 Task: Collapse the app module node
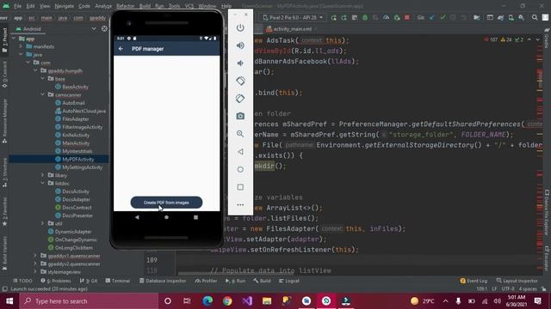14,39
